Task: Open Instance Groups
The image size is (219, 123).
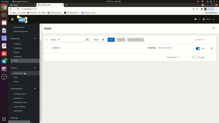Action: coord(20,107)
